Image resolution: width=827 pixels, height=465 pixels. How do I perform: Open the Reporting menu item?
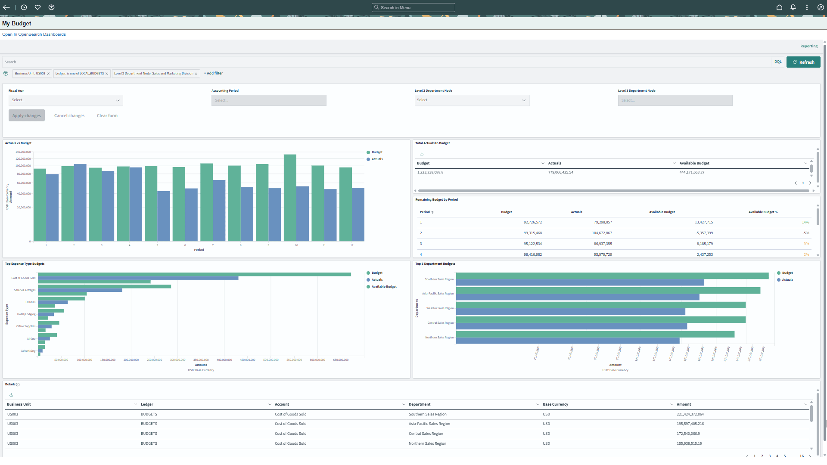tap(808, 46)
